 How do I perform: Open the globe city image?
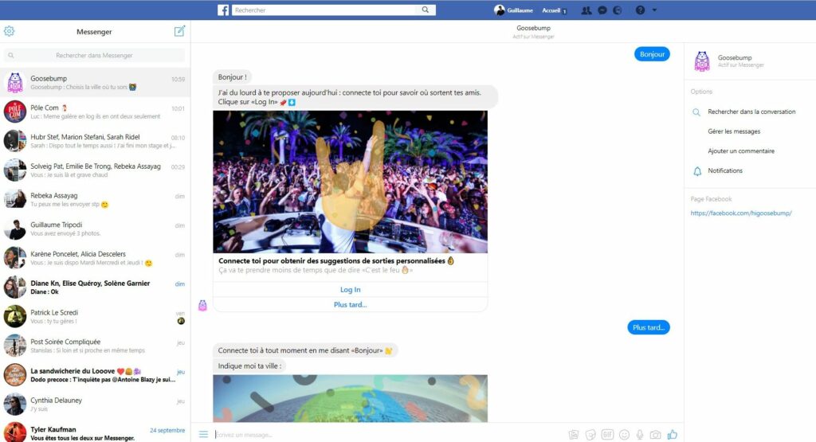351,398
